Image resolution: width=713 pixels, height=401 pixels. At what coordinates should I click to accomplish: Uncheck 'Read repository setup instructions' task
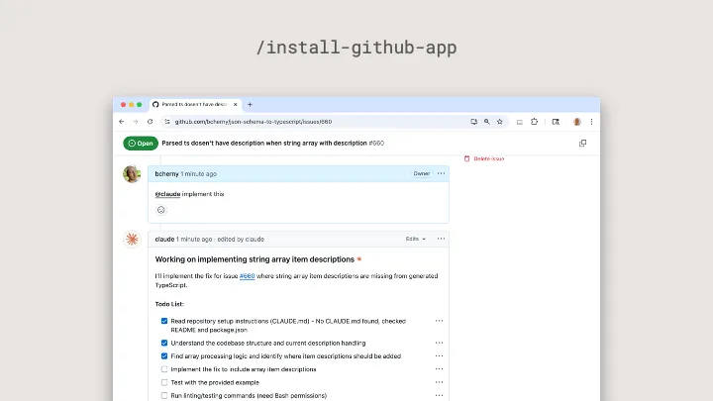(164, 321)
